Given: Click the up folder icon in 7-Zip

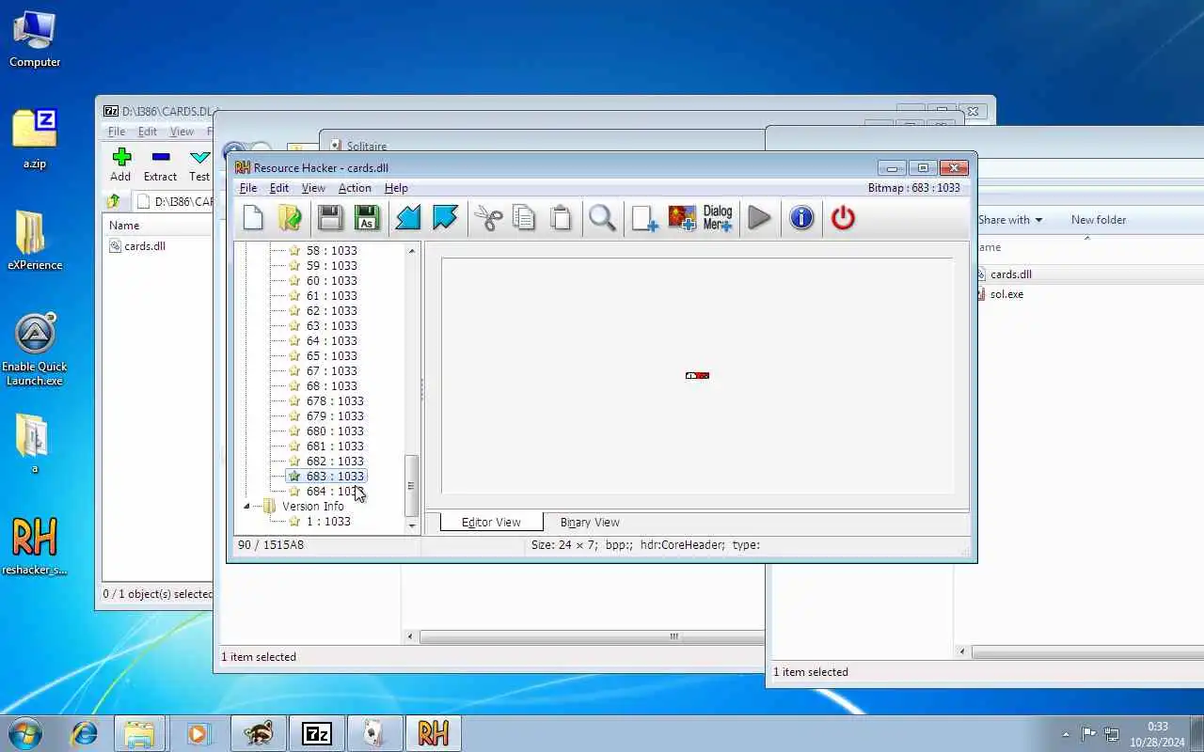Looking at the screenshot, I should click(113, 201).
